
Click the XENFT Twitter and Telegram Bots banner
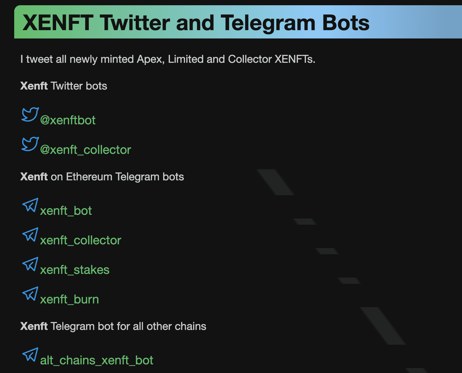(x=196, y=22)
